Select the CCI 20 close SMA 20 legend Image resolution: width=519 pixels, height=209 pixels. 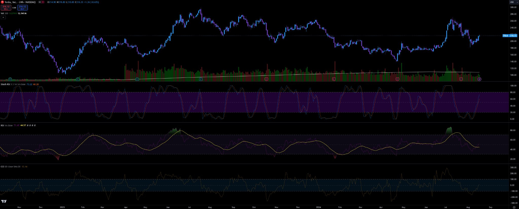[x=10, y=167]
